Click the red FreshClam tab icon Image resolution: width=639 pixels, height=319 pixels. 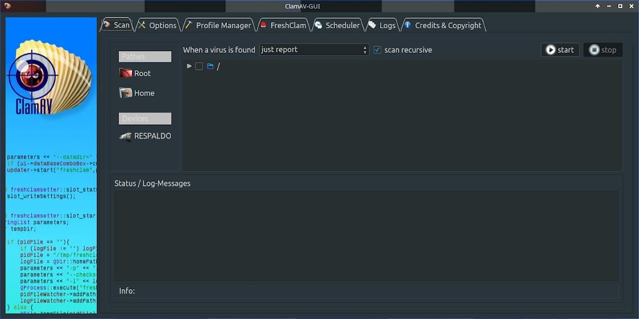click(x=263, y=25)
